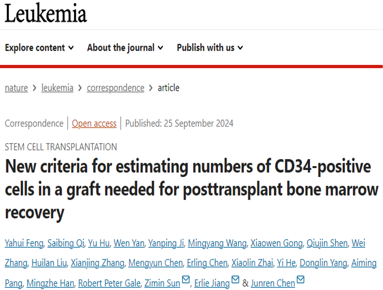The width and height of the screenshot is (383, 290).
Task: Open the About the journal menu
Action: tap(125, 48)
